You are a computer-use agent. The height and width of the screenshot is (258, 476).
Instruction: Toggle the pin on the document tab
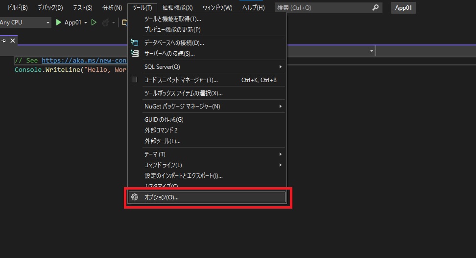pyautogui.click(x=4, y=41)
